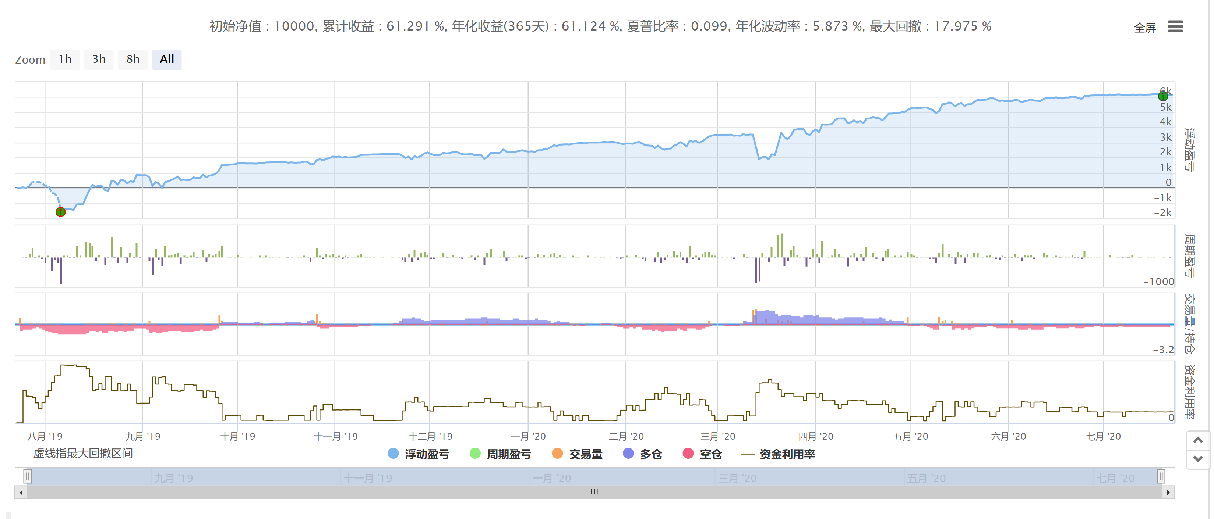Click the scroll up chevron button

pyautogui.click(x=1198, y=440)
